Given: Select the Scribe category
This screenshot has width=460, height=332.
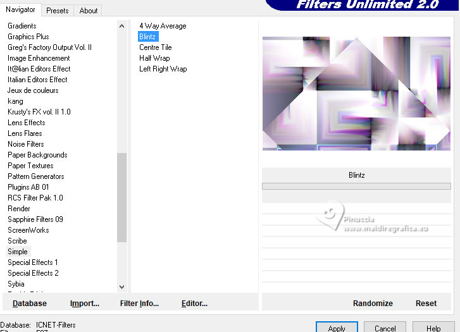Looking at the screenshot, I should [17, 241].
